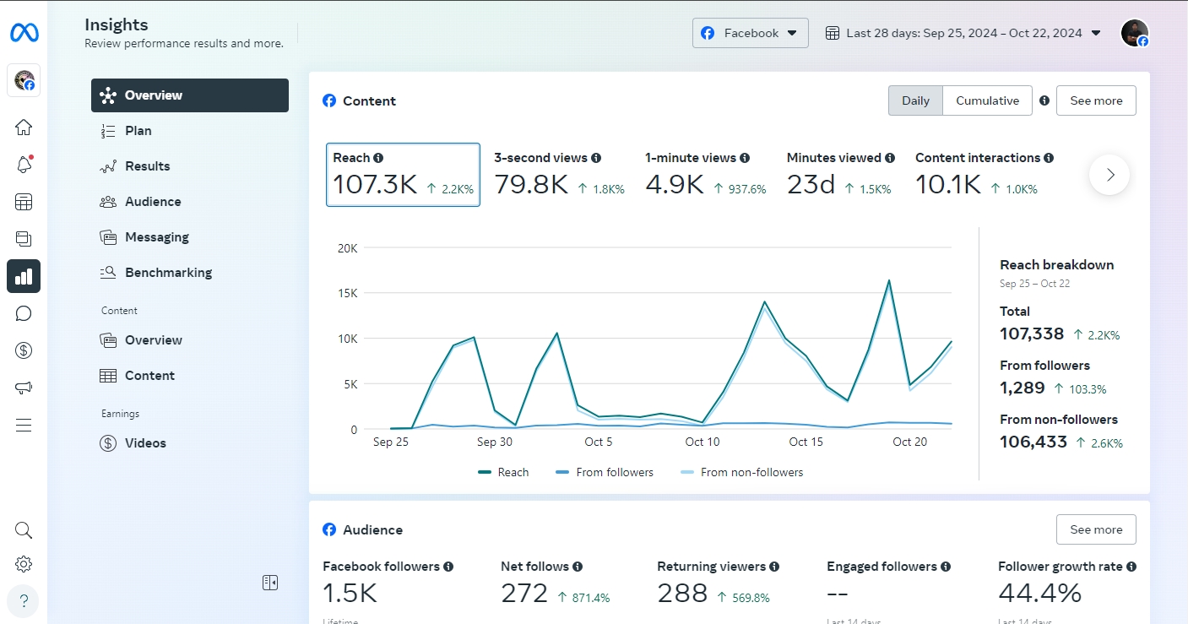Collapse the navigation panel icon
Viewport: 1188px width, 624px height.
click(x=270, y=583)
